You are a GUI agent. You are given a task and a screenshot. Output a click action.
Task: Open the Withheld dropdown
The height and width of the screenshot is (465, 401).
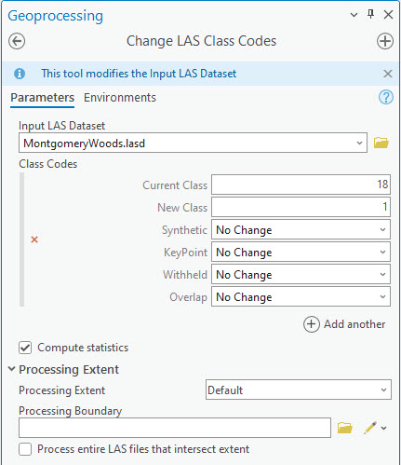301,275
